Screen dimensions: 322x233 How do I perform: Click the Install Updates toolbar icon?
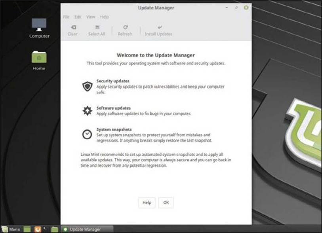coord(160,27)
